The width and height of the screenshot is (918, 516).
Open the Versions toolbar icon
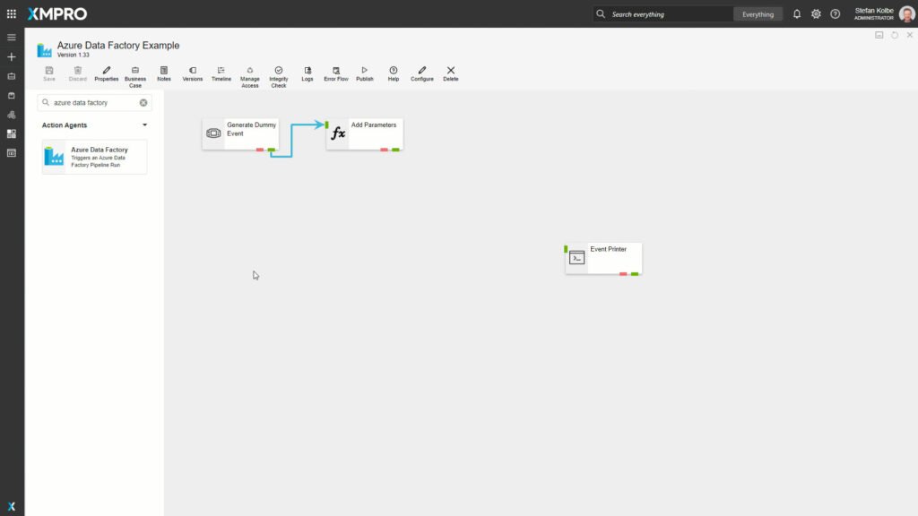[193, 71]
